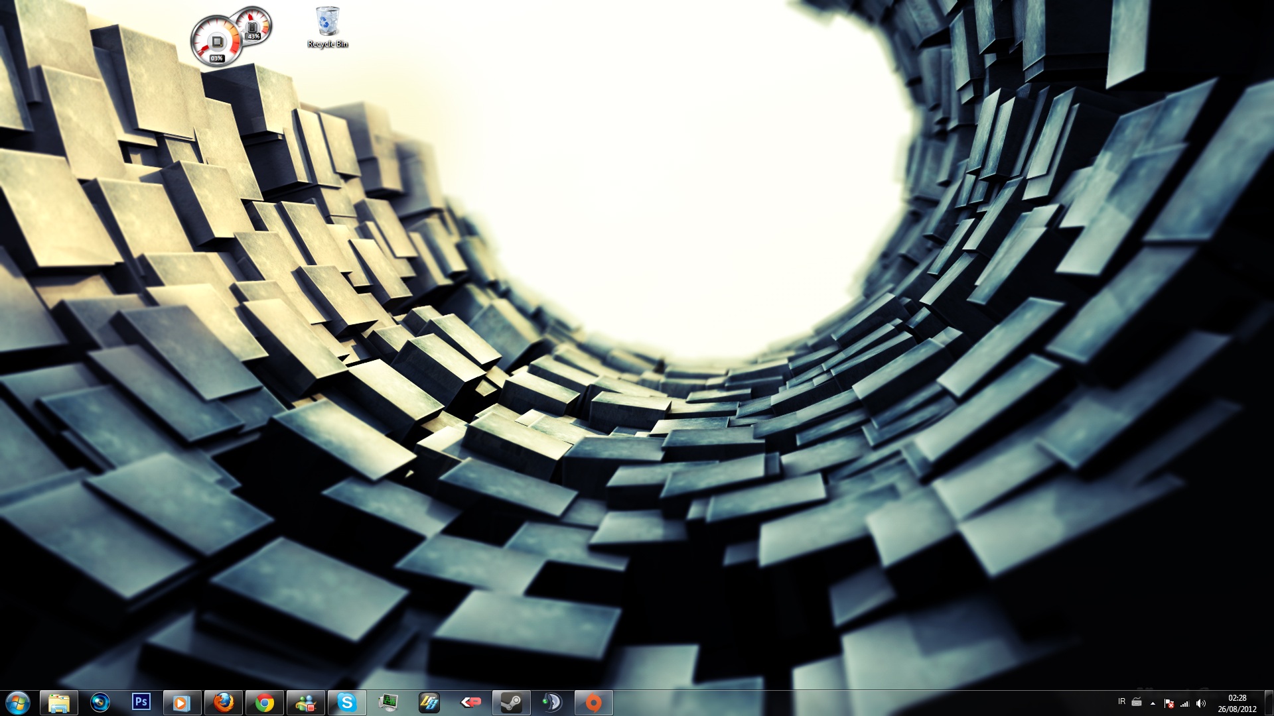
Task: Click the blue camera lens taskbar icon
Action: (x=100, y=702)
